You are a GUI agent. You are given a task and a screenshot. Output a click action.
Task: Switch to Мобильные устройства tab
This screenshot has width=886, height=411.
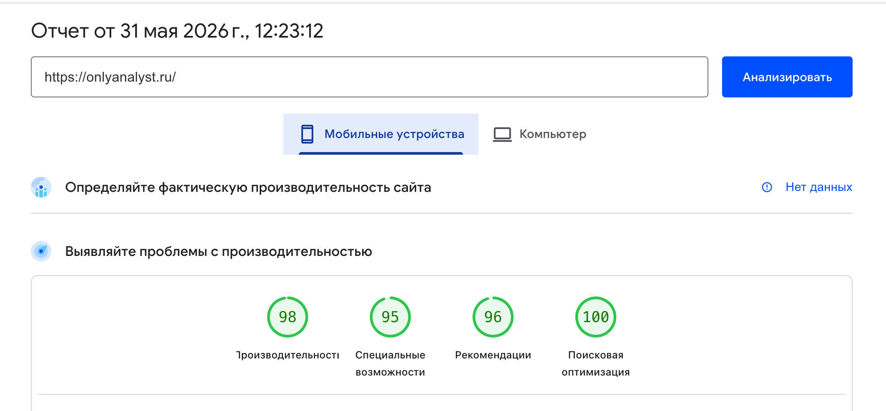[381, 134]
